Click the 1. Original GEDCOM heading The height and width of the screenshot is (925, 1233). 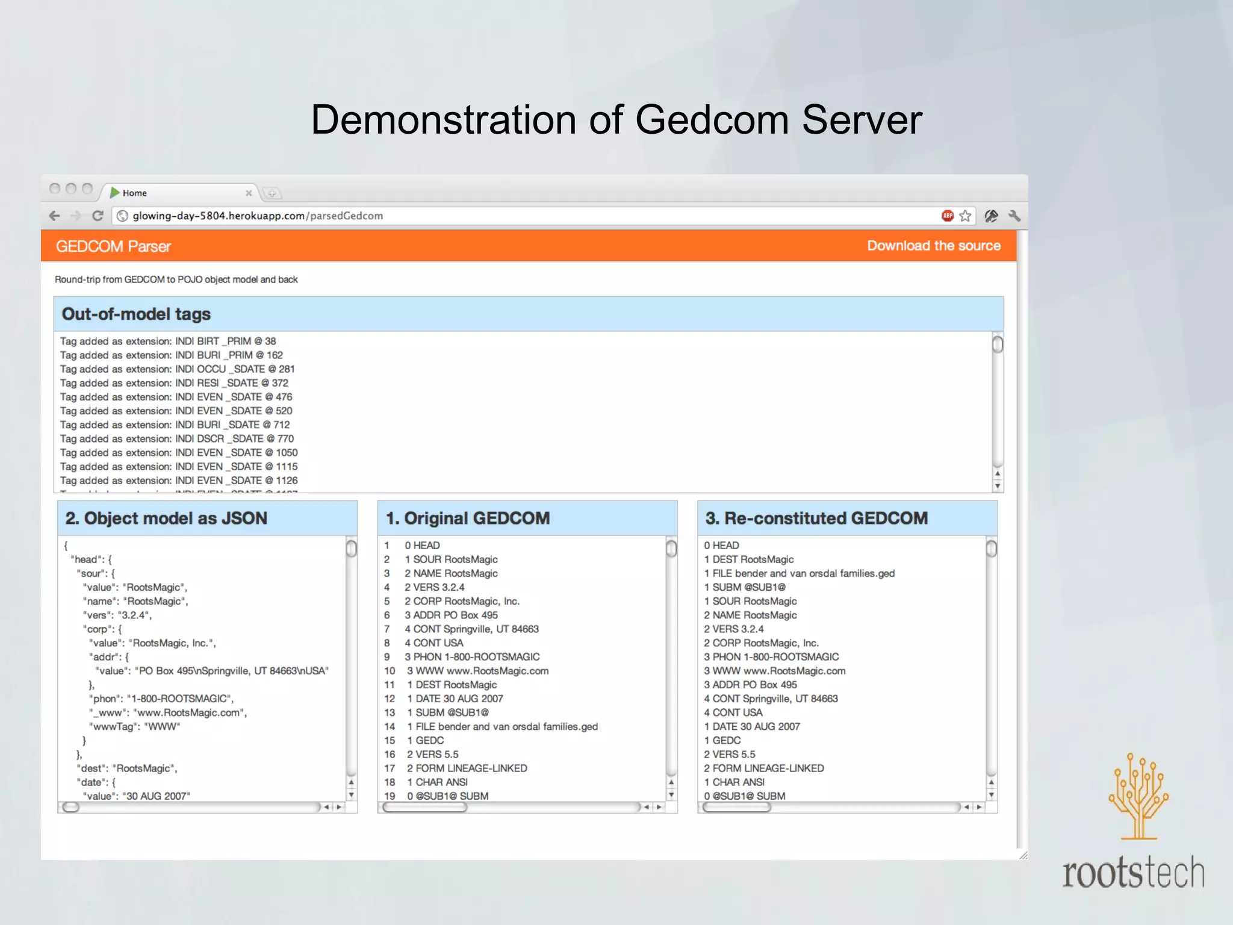coord(468,518)
